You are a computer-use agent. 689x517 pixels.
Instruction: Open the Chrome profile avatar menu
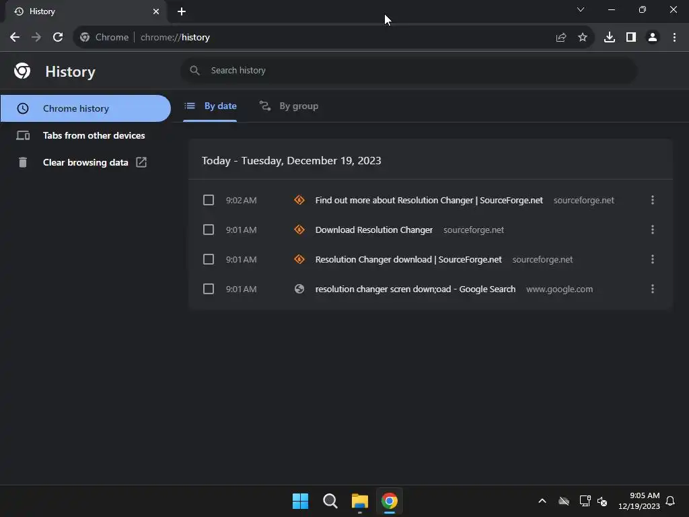(x=653, y=38)
